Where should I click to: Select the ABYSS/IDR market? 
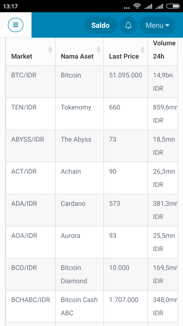click(28, 139)
